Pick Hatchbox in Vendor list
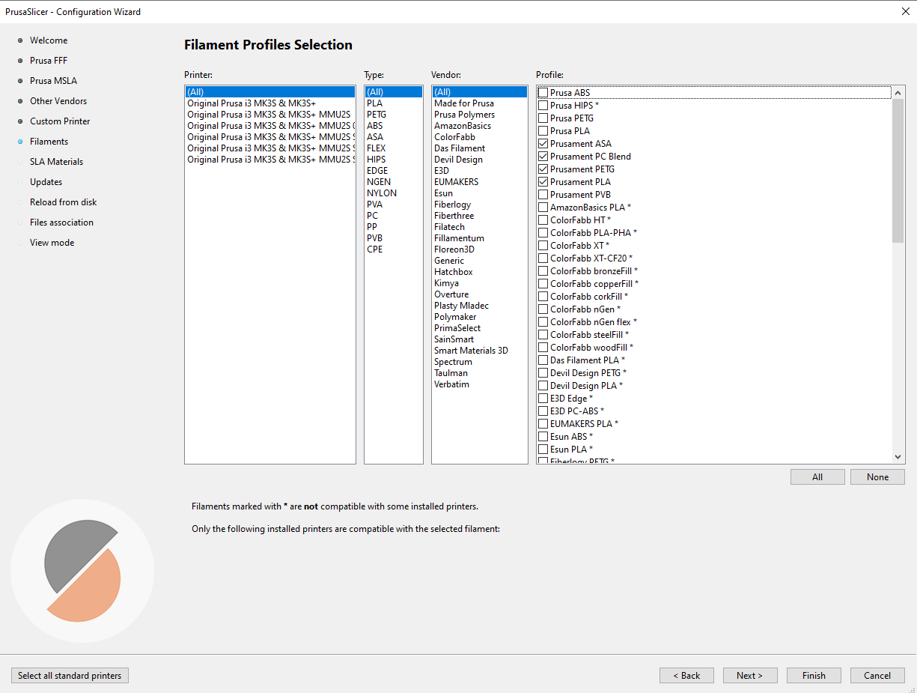917x693 pixels. 480,272
